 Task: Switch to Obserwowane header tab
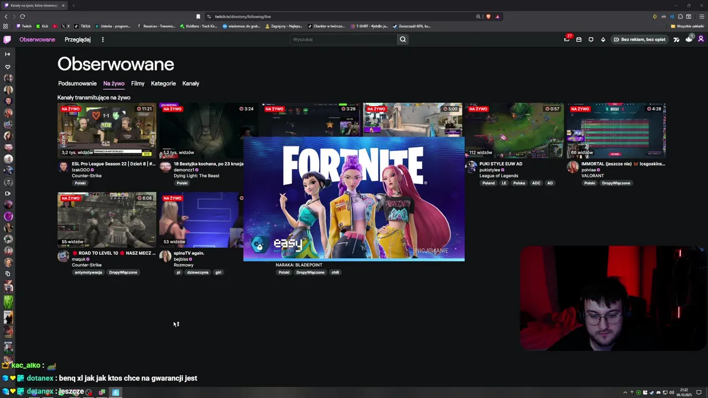coord(37,39)
